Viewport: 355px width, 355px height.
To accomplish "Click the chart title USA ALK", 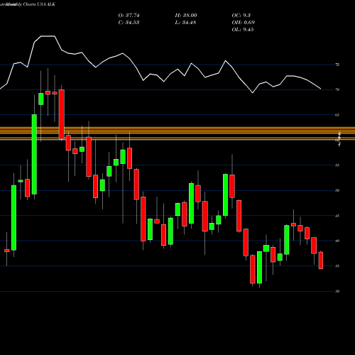I will pyautogui.click(x=46, y=4).
